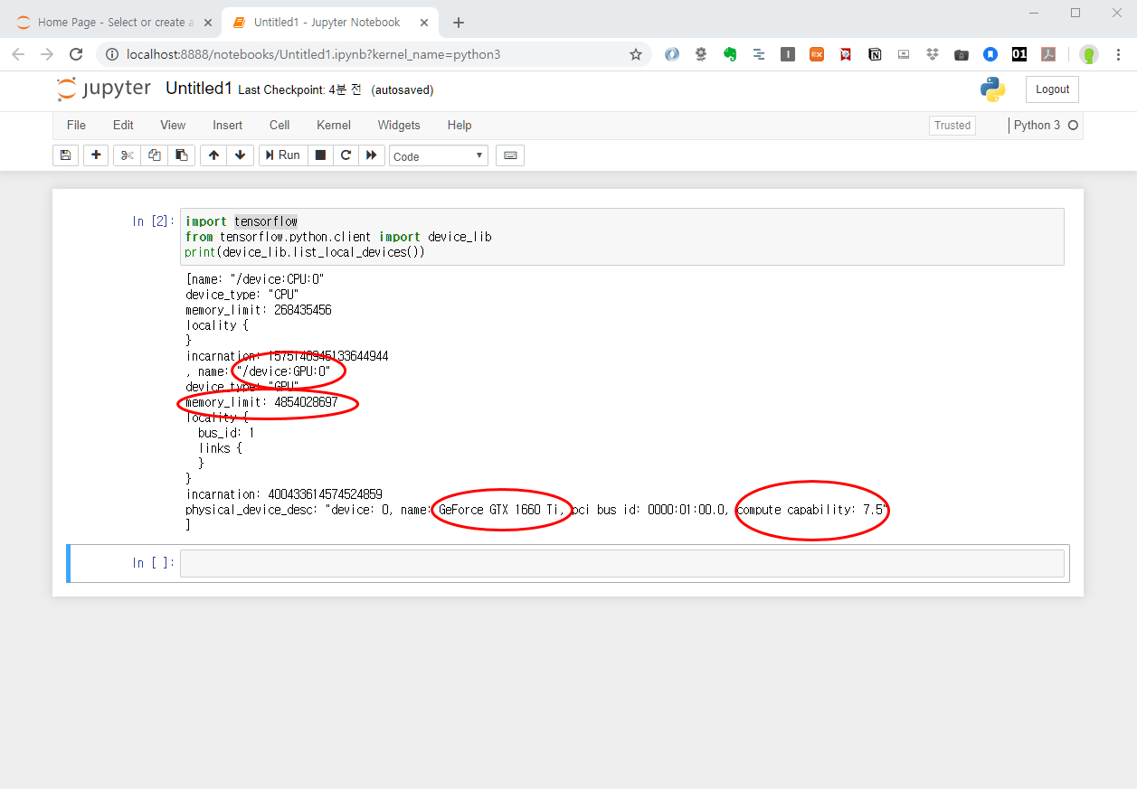Open cell type dropdown showing Code
This screenshot has width=1137, height=789.
[x=439, y=156]
